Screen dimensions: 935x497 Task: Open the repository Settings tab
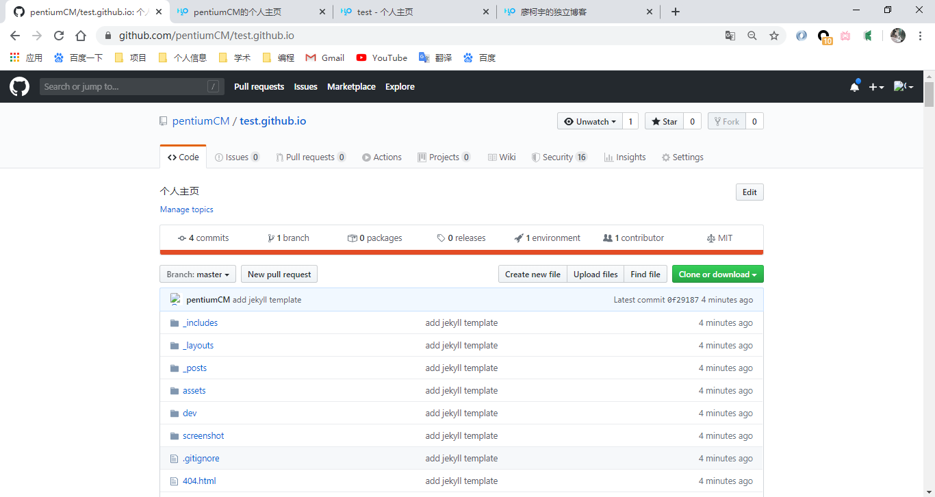tap(682, 157)
